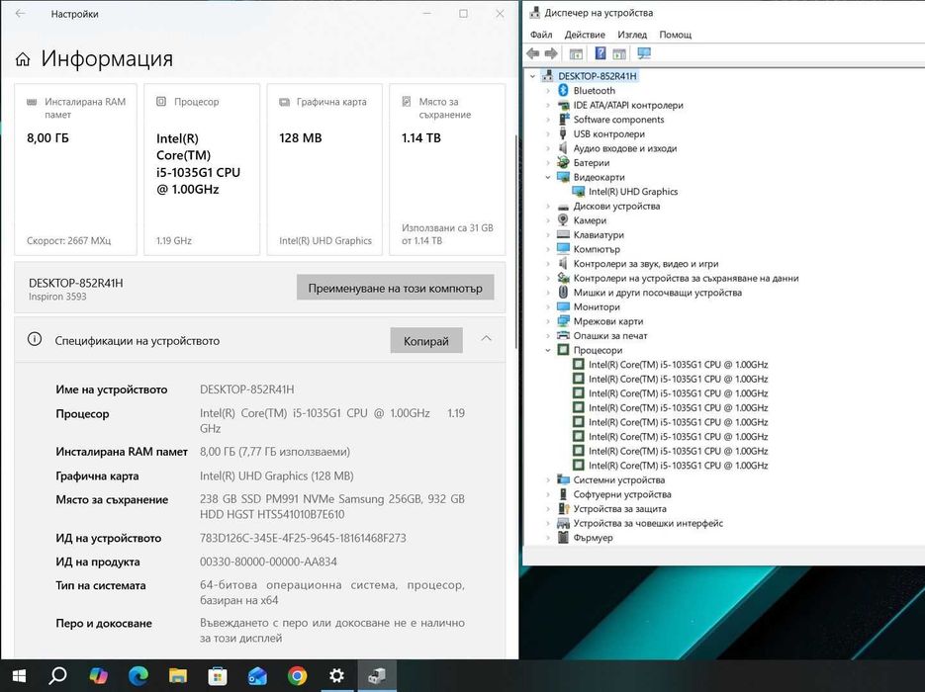925x692 pixels.
Task: Collapse the Видеокарти category
Action: [x=547, y=177]
